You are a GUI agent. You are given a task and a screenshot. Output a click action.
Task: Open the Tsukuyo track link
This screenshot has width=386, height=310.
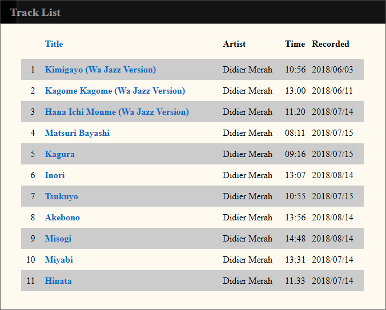pos(62,196)
